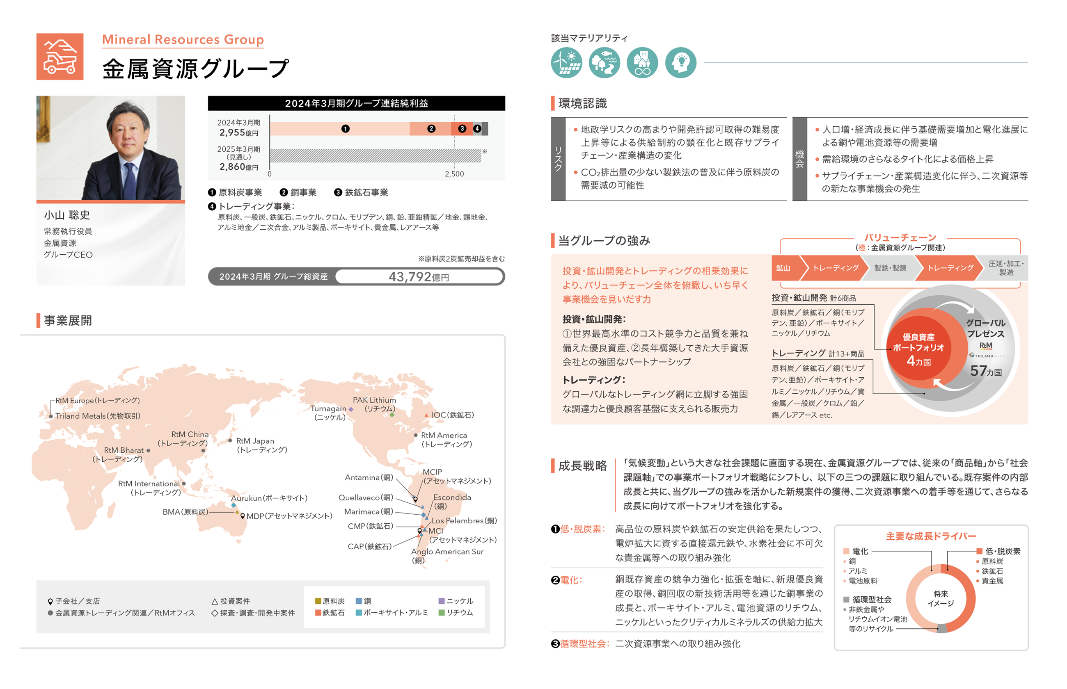Click the portrait photo of 小山 聡史

click(110, 148)
